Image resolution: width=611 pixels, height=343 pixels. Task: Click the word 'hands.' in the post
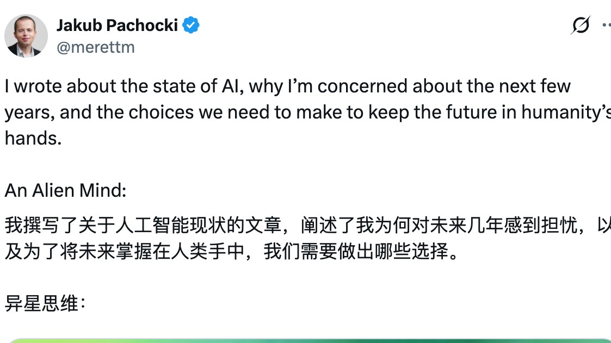click(33, 138)
